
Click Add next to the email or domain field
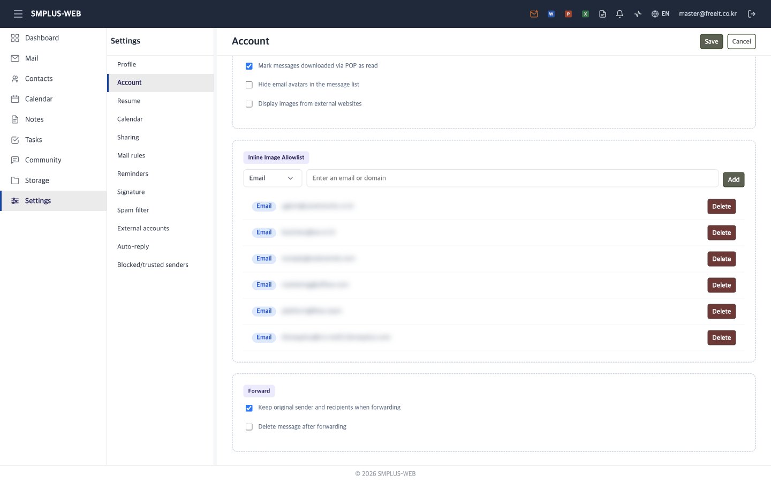(734, 180)
